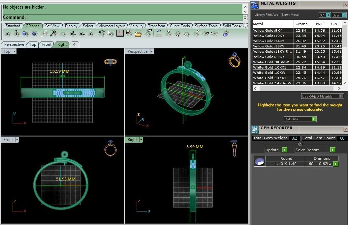Click the metal table horizontal scrollbar thumb
The height and width of the screenshot is (225, 348).
[x=297, y=88]
